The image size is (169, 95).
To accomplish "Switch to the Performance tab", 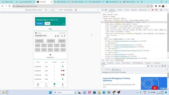I will 143,10.
